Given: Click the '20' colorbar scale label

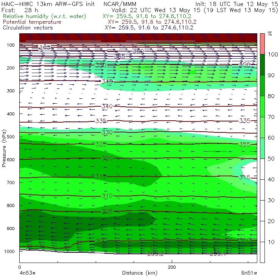Looking at the screenshot, I should click(271, 221).
